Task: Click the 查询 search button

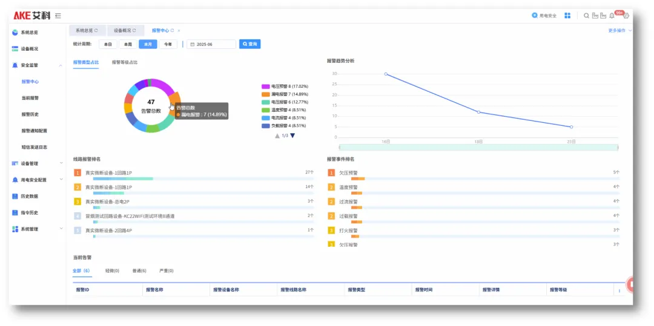Action: tap(249, 44)
